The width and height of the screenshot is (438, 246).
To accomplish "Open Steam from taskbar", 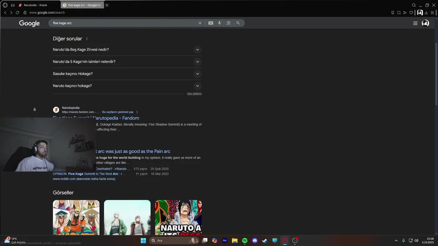I will tap(265, 241).
